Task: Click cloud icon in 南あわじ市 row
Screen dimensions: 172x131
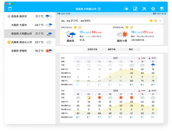Action: [x=49, y=42]
